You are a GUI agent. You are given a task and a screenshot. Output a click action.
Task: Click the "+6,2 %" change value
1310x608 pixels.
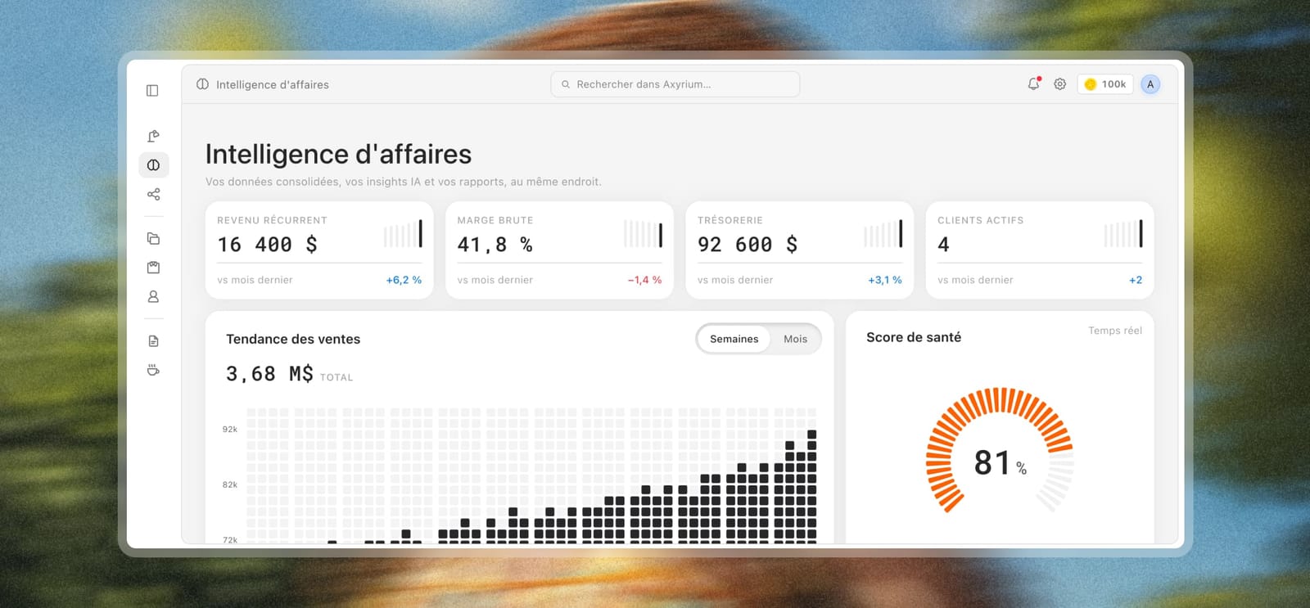tap(404, 280)
